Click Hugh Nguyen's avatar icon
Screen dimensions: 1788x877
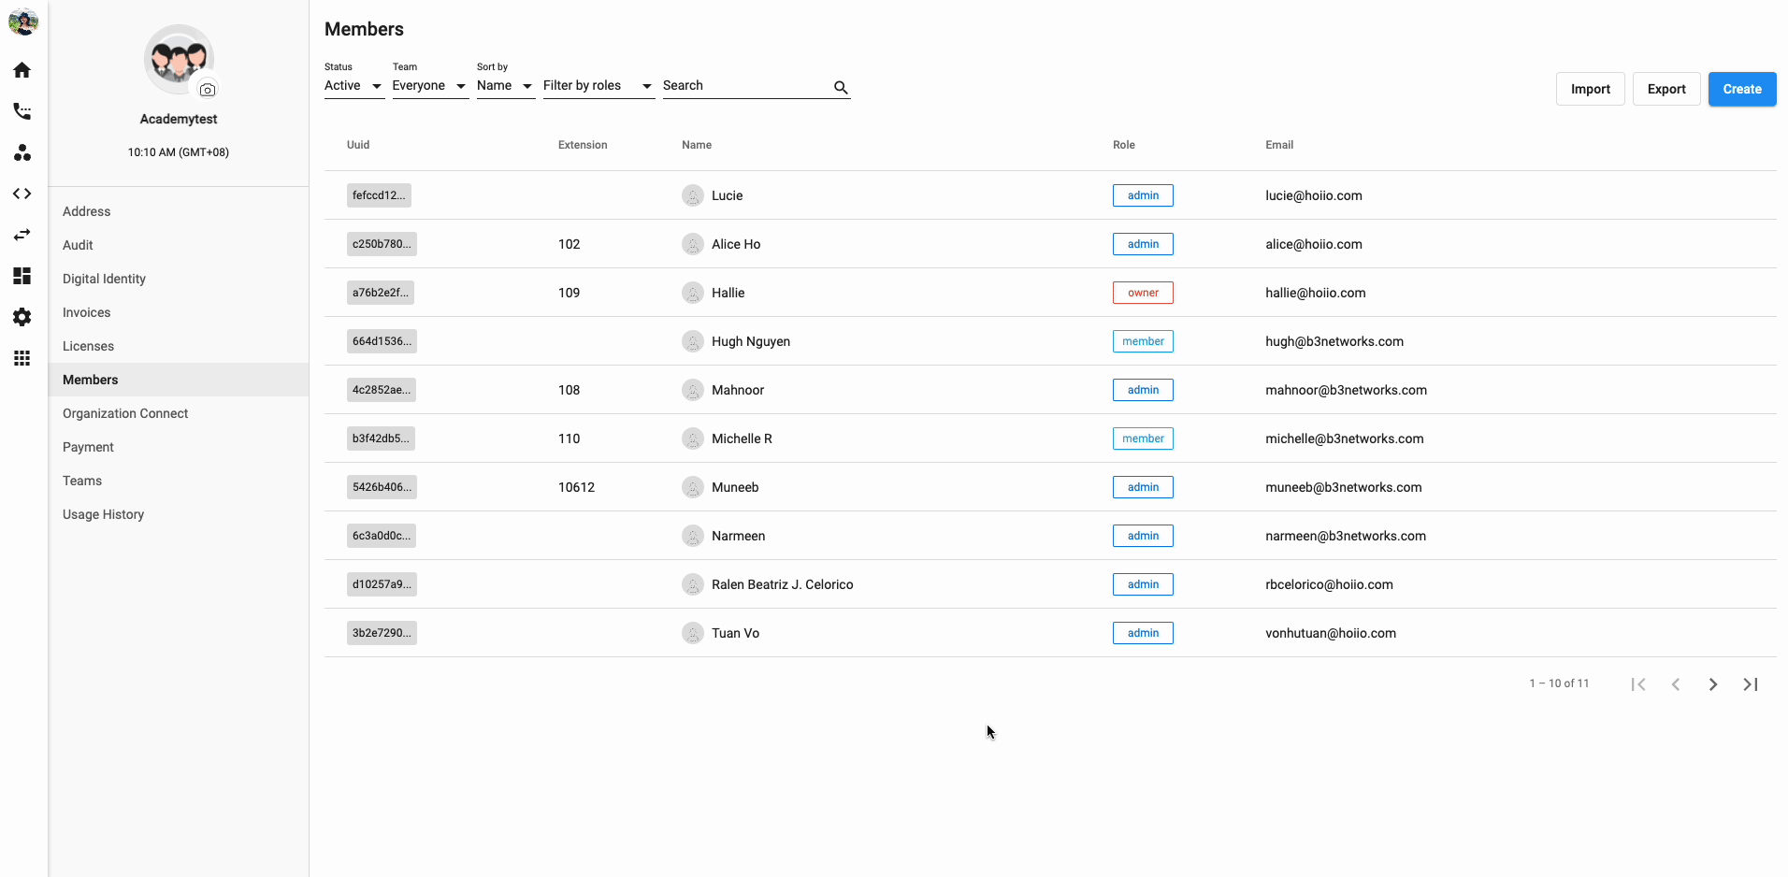point(693,341)
